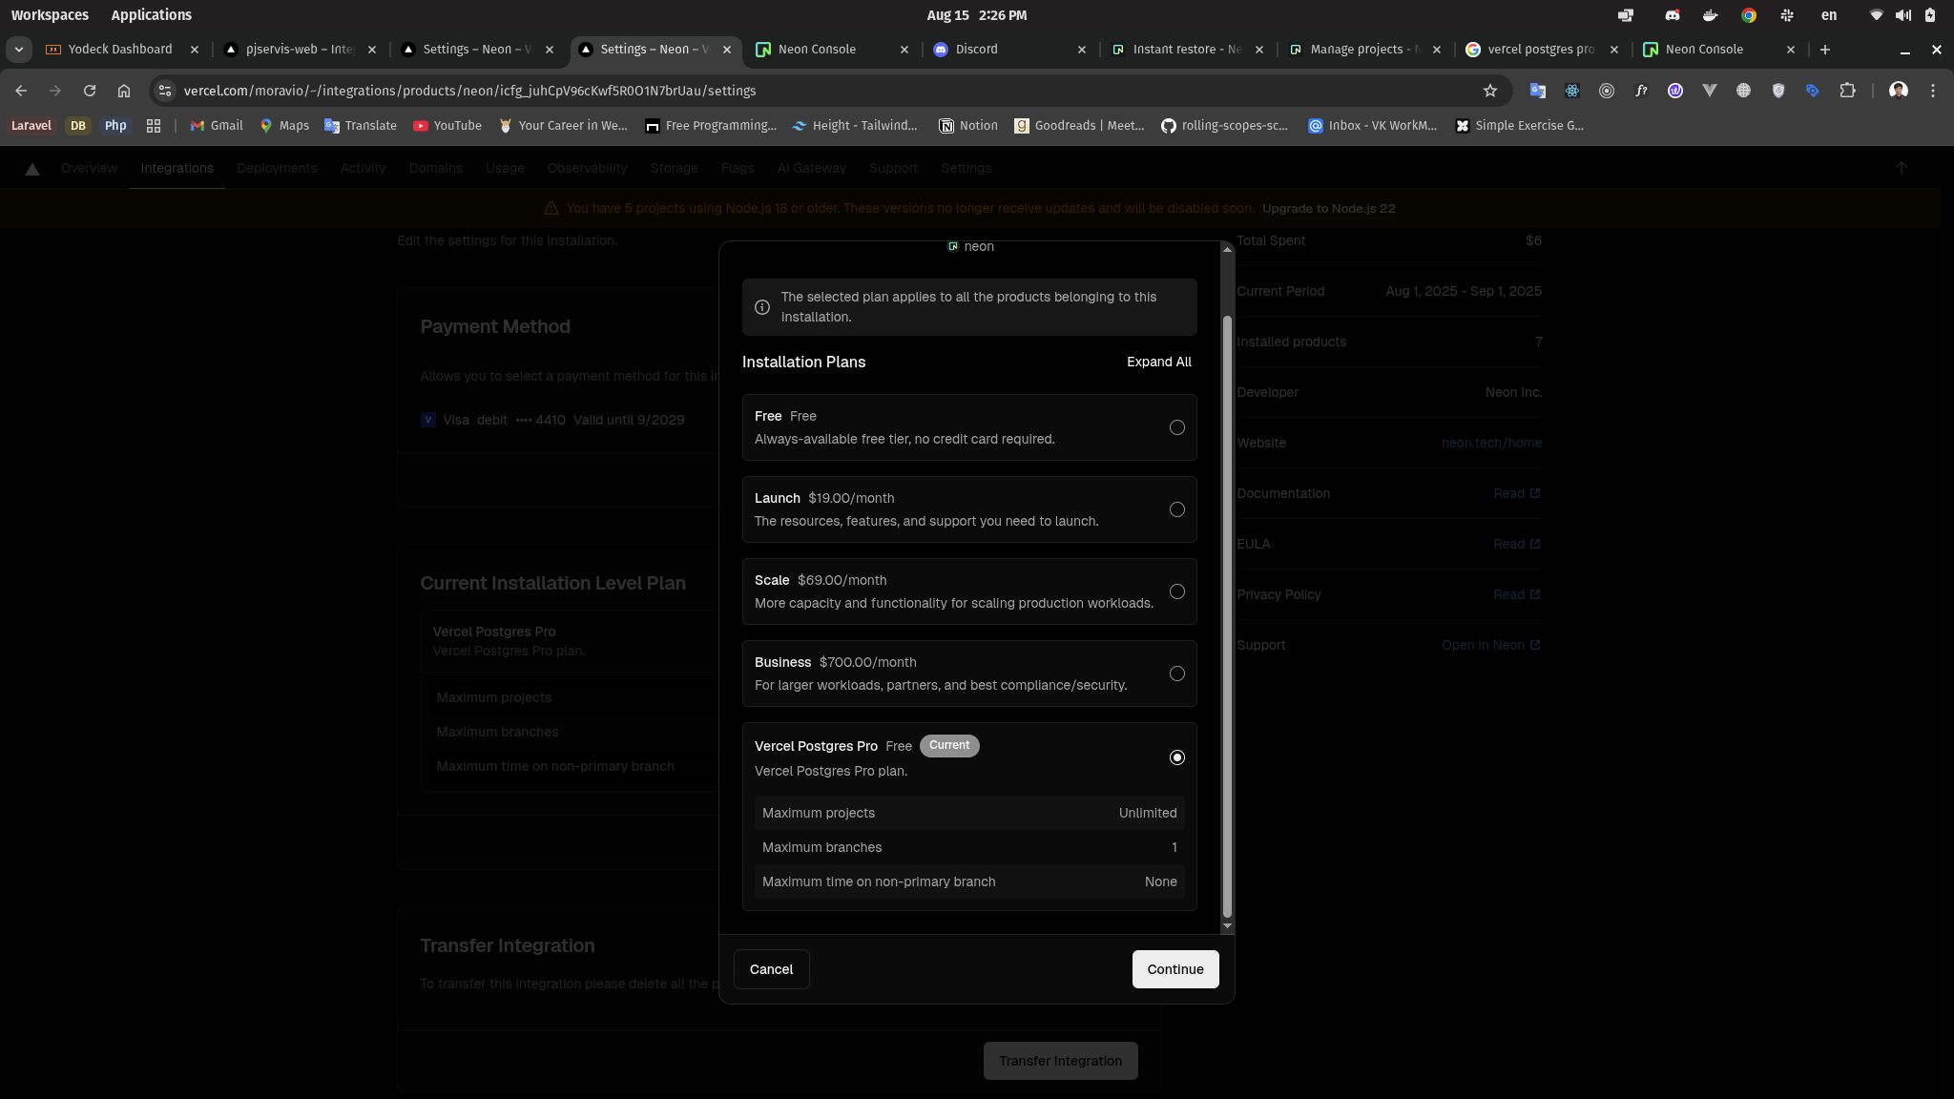Click the dialog scrollbar thumb
Screen dimensions: 1954x1099
point(1227,615)
